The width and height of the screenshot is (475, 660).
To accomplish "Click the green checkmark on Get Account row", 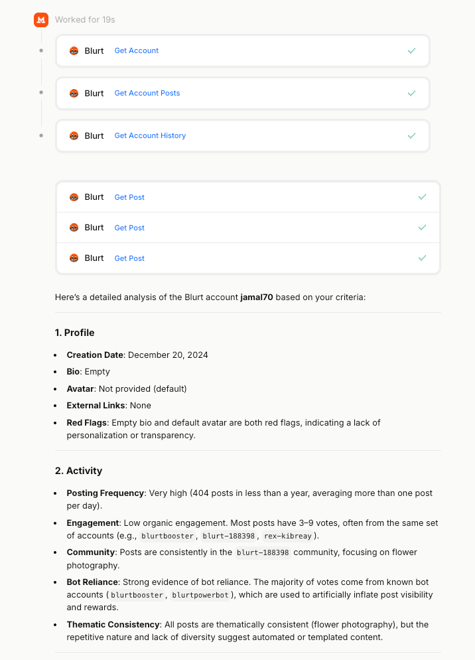I will (x=412, y=51).
